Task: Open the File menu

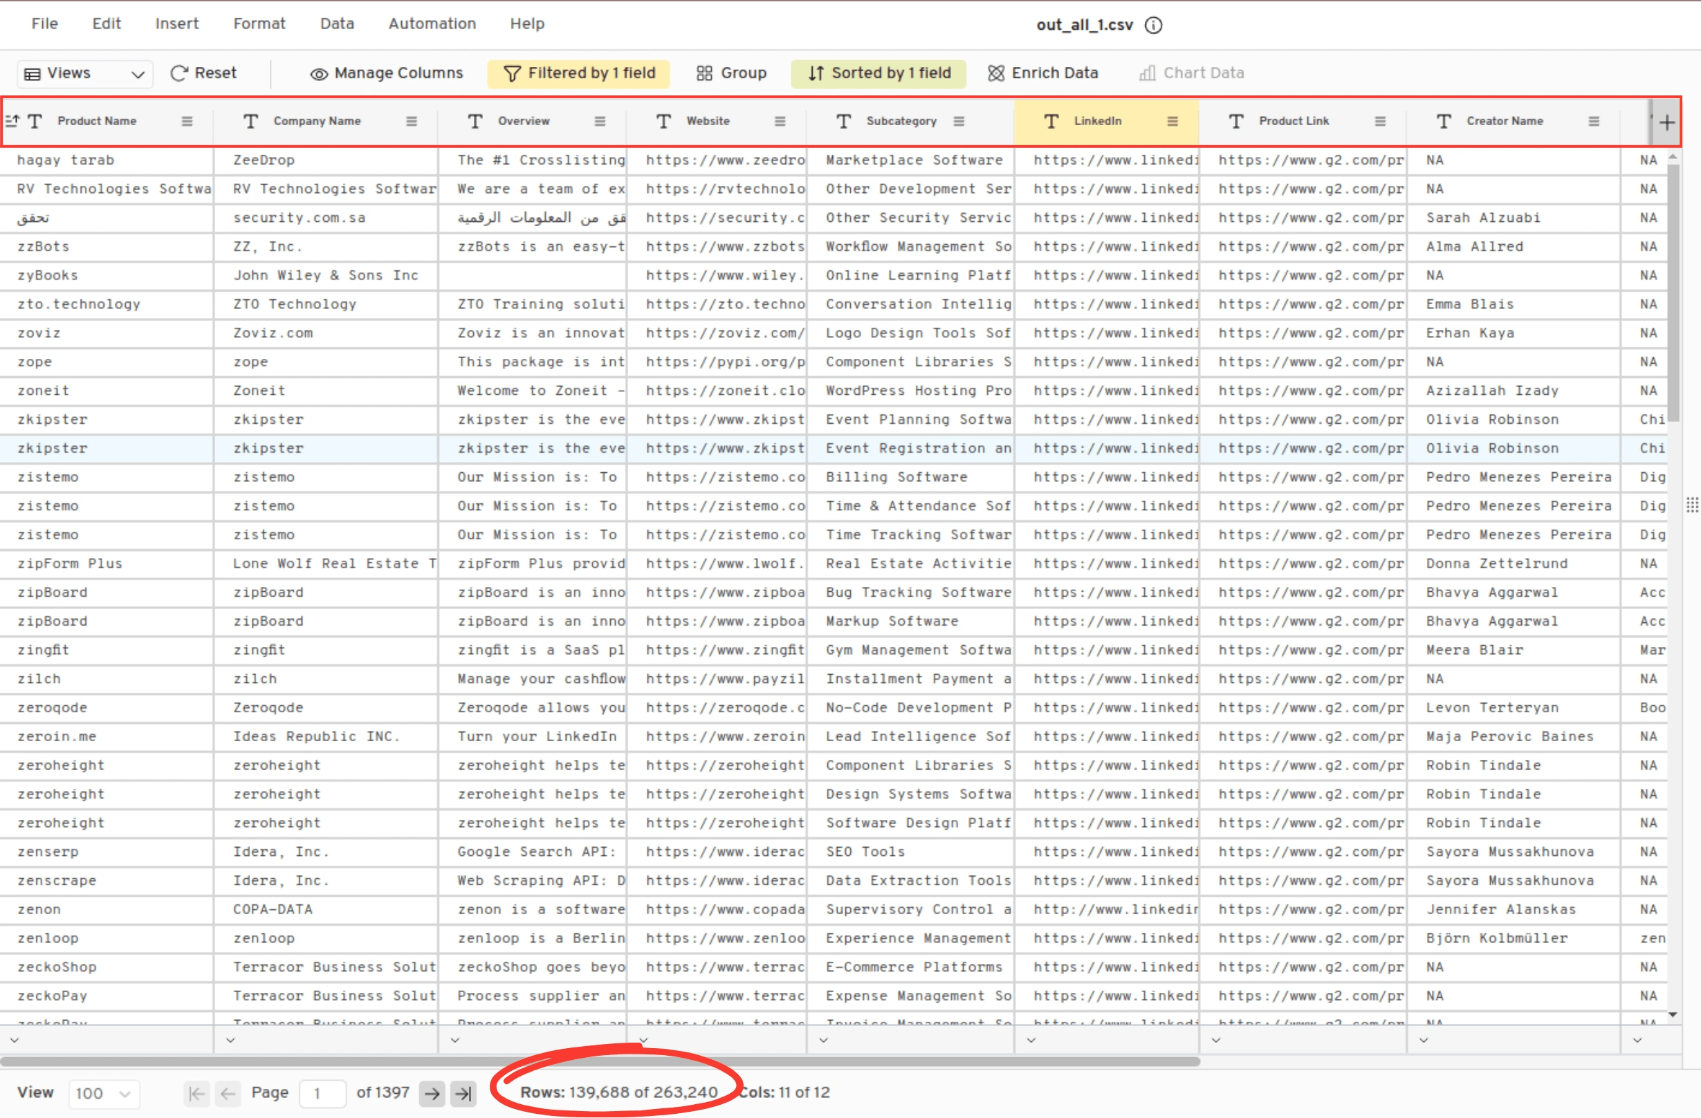Action: (44, 24)
